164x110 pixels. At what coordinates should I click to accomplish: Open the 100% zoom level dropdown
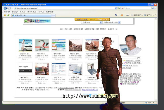tap(153, 103)
